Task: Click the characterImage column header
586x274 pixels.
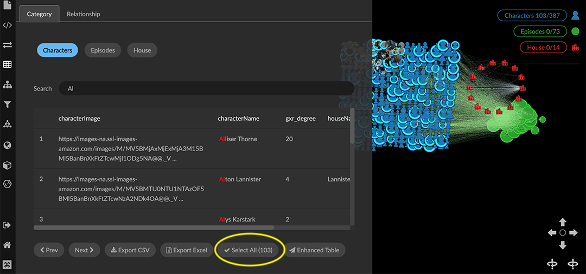Action: (79, 119)
